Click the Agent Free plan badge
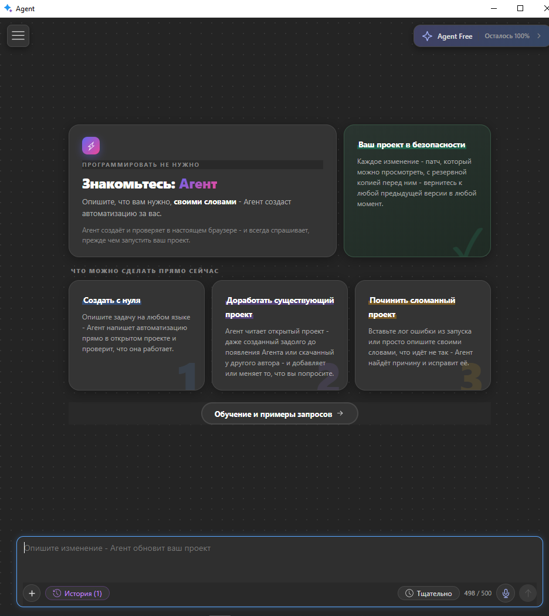Screen dimensions: 549x616 point(481,36)
